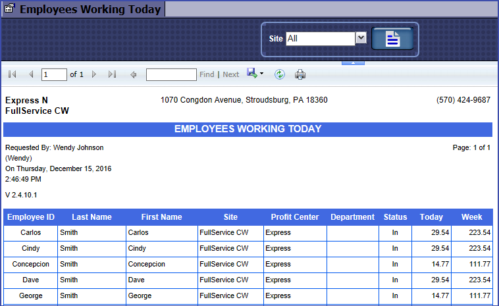499x306 pixels.
Task: Click the current page number field
Action: (54, 75)
